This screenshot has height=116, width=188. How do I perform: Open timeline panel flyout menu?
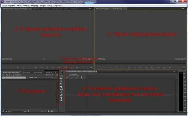(174, 71)
